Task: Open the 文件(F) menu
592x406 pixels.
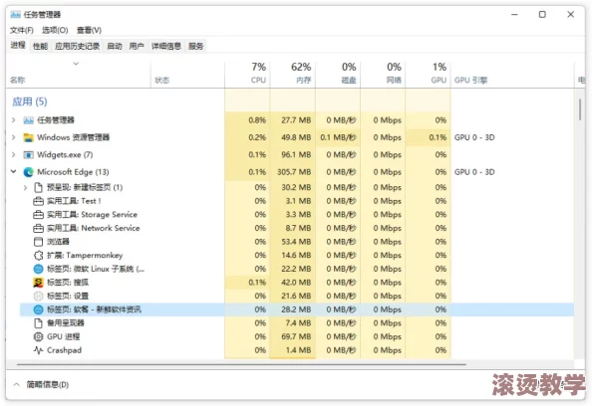Action: pos(22,30)
